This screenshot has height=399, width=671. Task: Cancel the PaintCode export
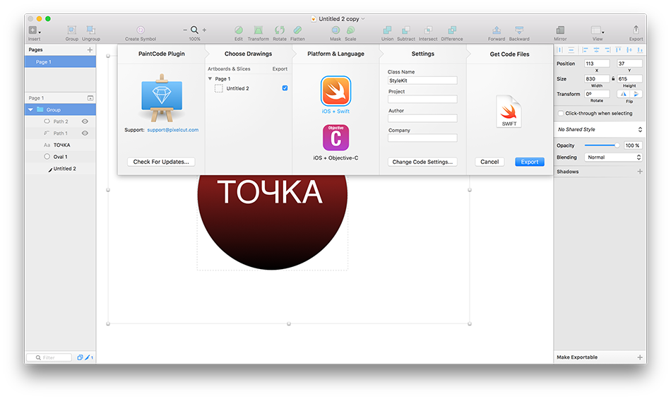click(x=489, y=162)
